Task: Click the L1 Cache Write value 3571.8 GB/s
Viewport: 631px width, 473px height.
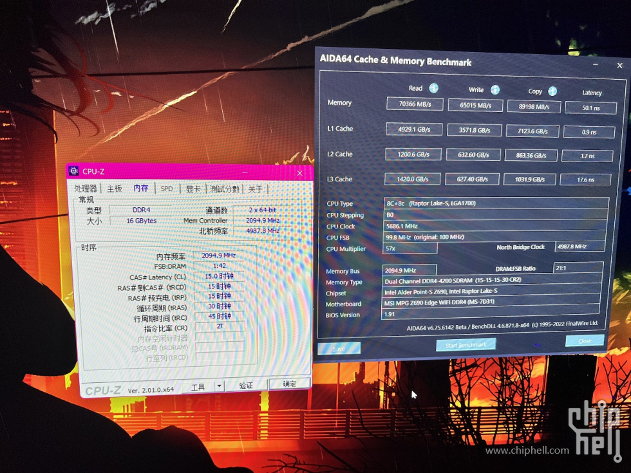Action: tap(475, 130)
